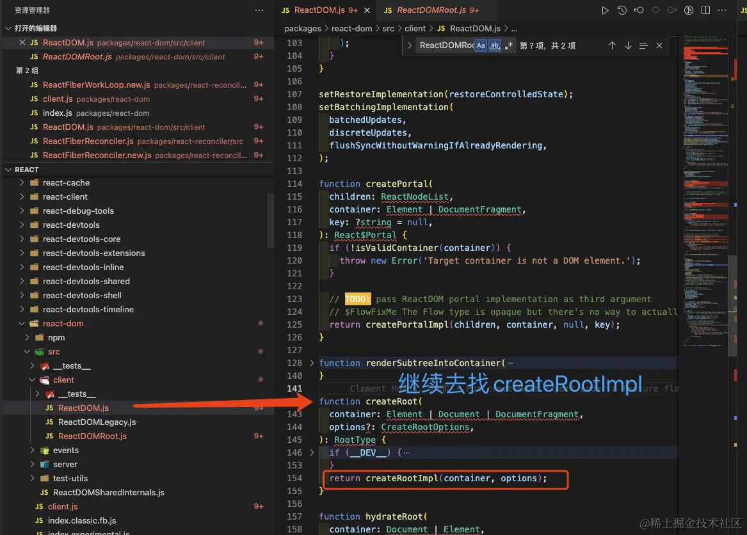
Task: Close ReactDOM.js in open editors list
Action: click(22, 42)
